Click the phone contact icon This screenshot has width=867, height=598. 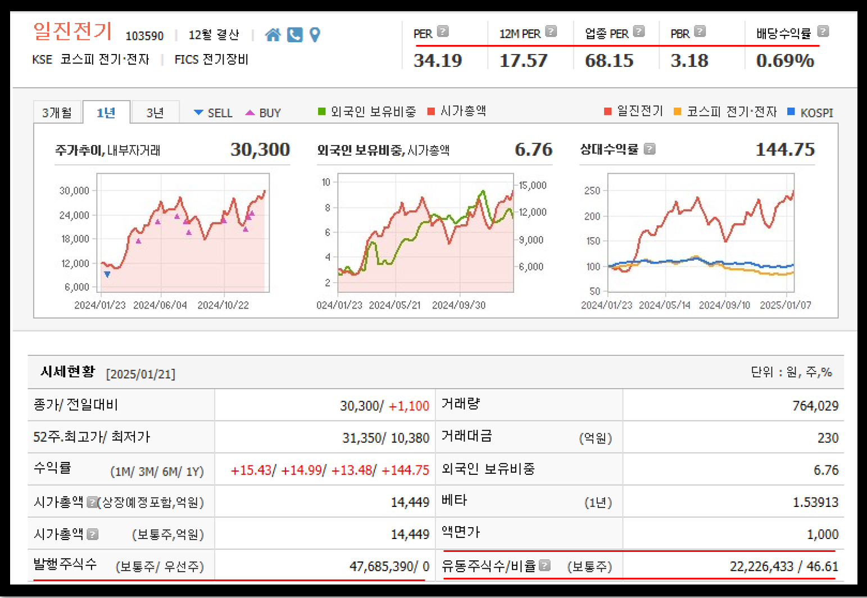point(295,35)
